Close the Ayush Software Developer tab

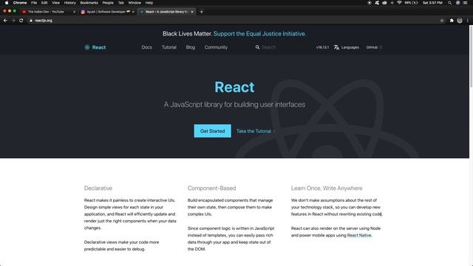[x=133, y=12]
